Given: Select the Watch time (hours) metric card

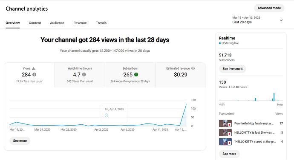Looking at the screenshot, I should [80, 75].
